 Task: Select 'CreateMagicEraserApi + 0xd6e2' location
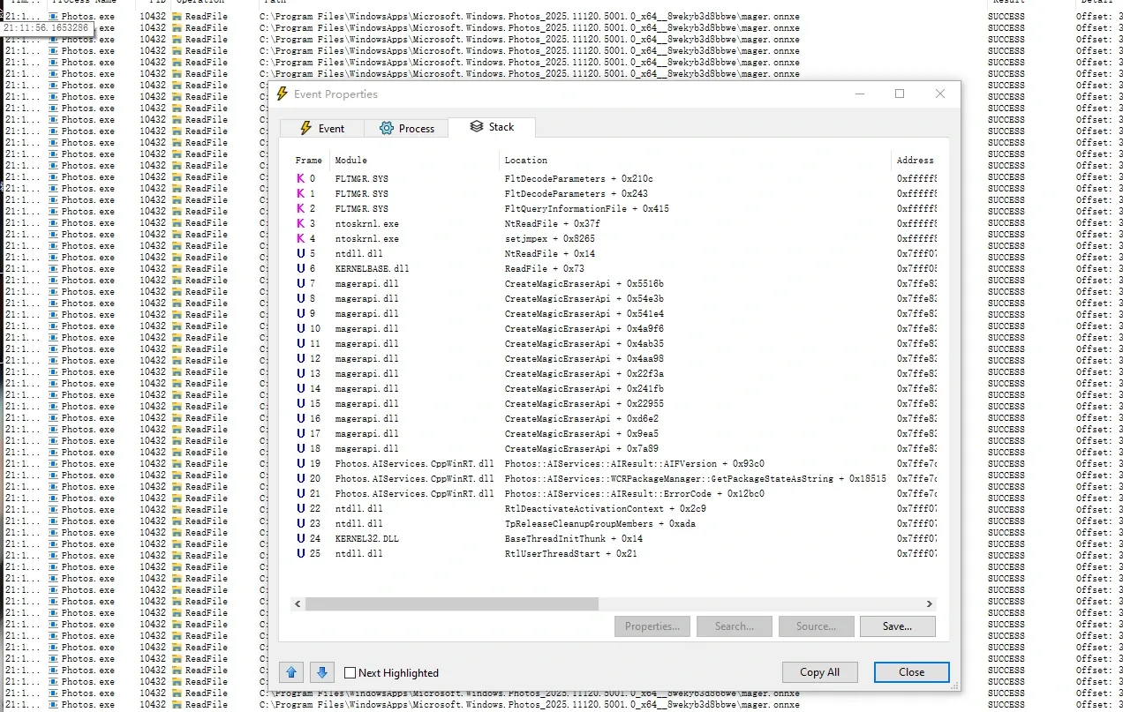pyautogui.click(x=581, y=419)
